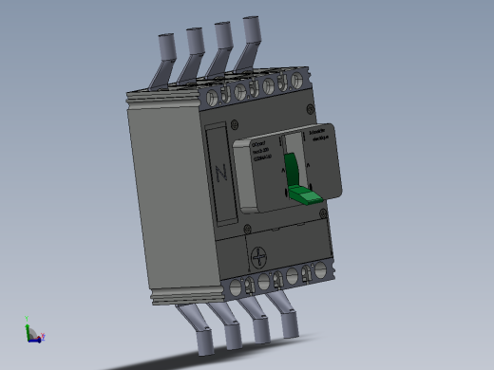494x370 pixels.
Task: Select the Schneider Electric logo text
Action: click(x=318, y=135)
